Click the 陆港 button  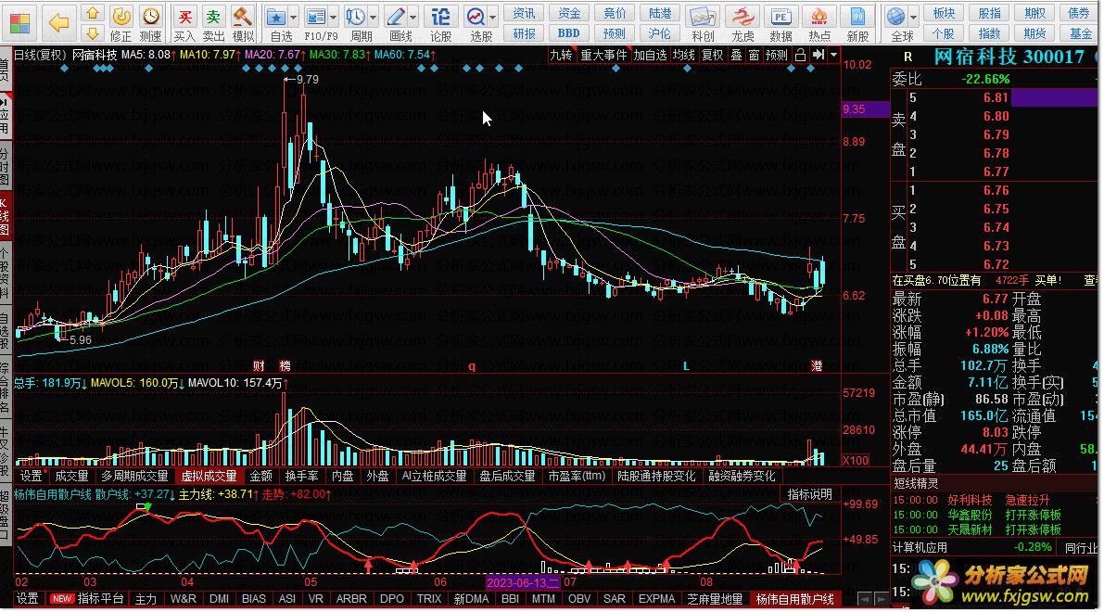pos(660,13)
